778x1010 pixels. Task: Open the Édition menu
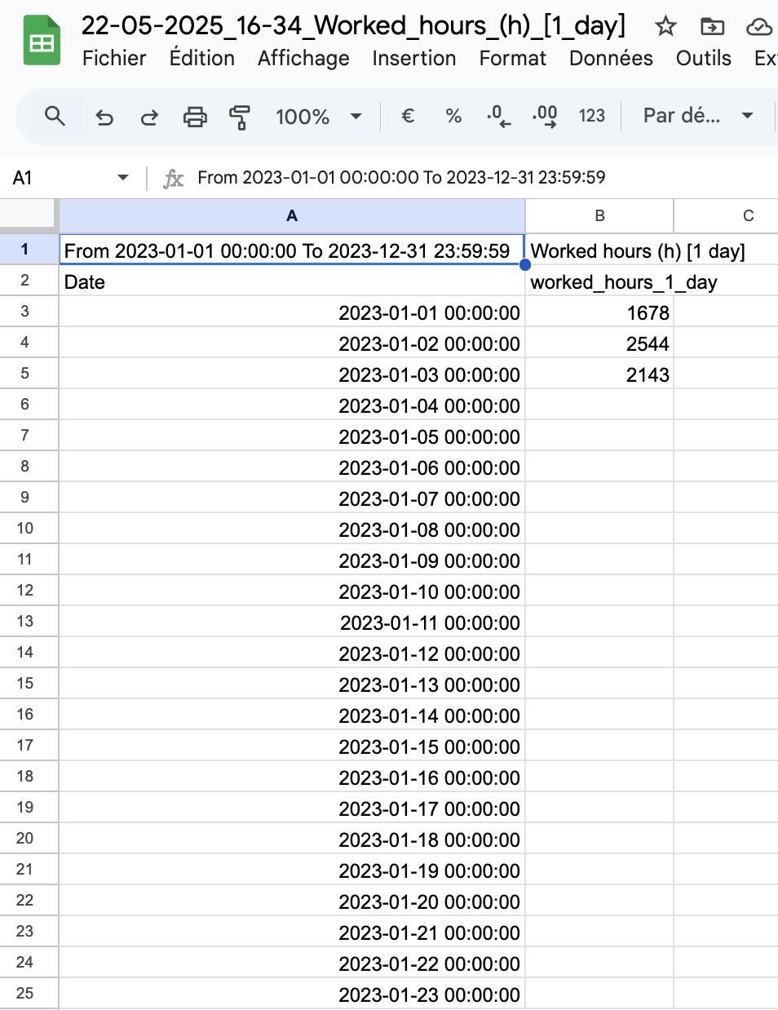(202, 58)
